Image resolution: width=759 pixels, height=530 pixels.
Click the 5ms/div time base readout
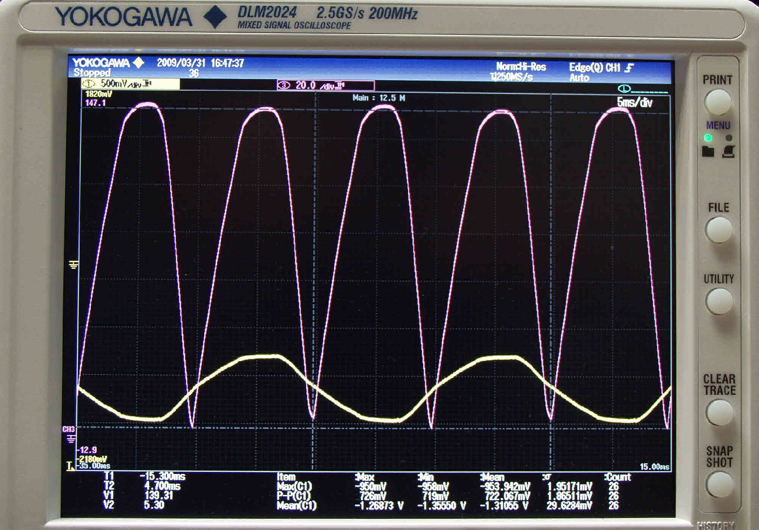point(634,103)
